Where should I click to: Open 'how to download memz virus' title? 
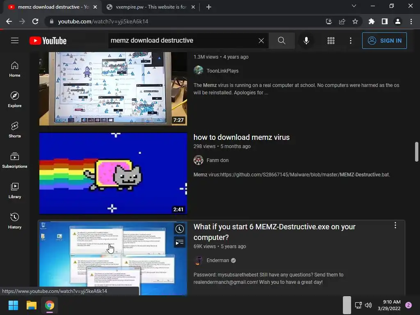pos(242,137)
